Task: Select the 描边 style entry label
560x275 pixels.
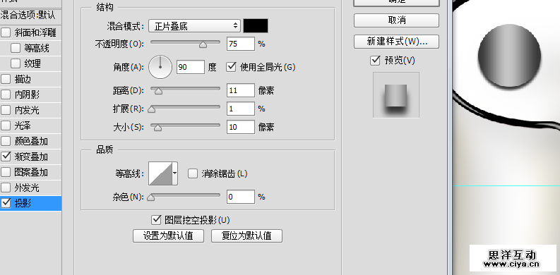Action: 23,79
